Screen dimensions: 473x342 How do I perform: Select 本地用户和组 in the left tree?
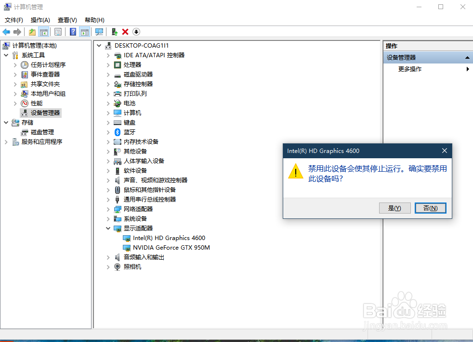pyautogui.click(x=48, y=94)
